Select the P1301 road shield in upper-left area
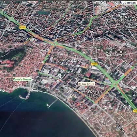137x137 pixels. [23, 27]
